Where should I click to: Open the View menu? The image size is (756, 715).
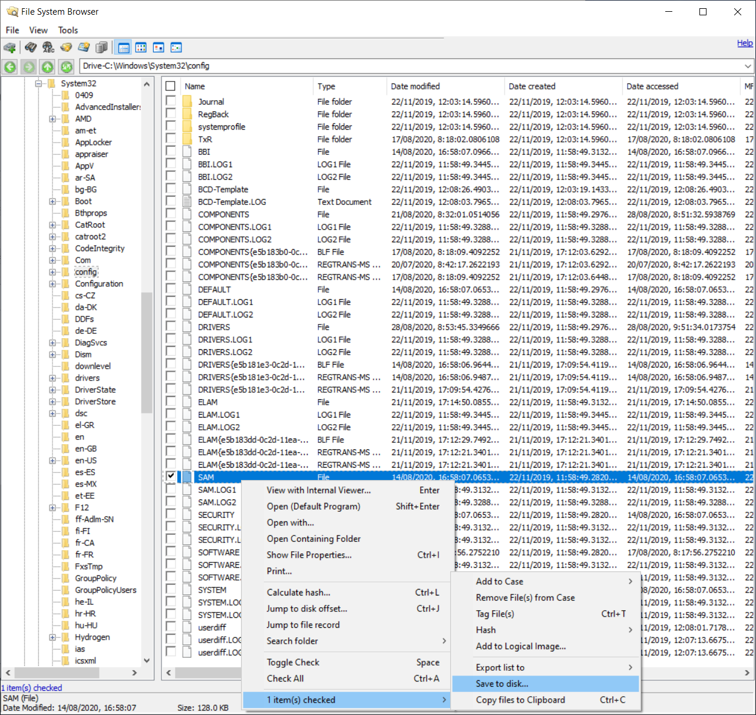click(x=38, y=30)
